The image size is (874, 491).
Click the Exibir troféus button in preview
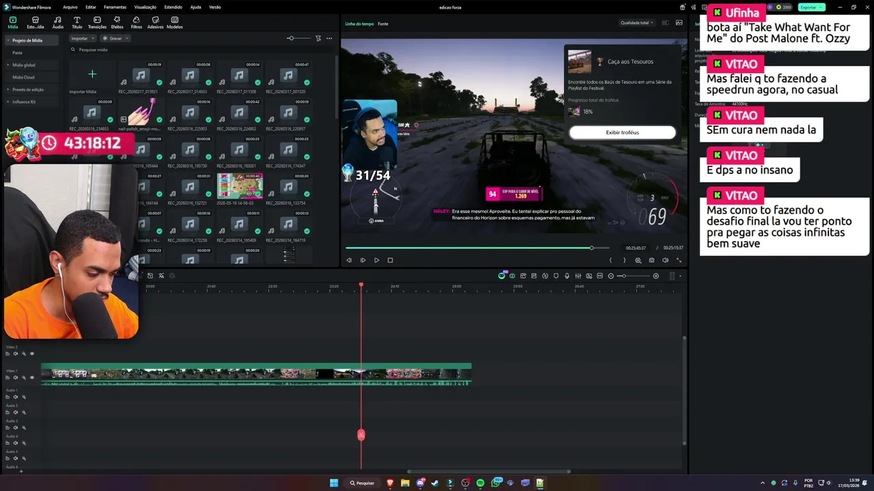622,132
